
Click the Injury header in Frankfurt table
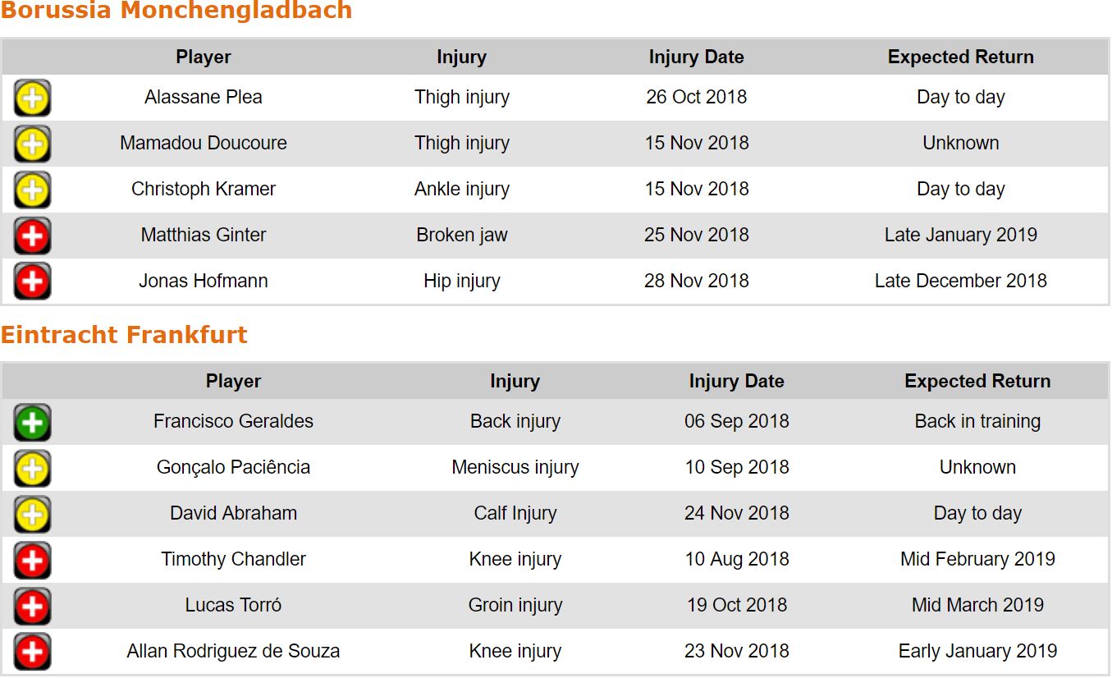click(x=515, y=382)
